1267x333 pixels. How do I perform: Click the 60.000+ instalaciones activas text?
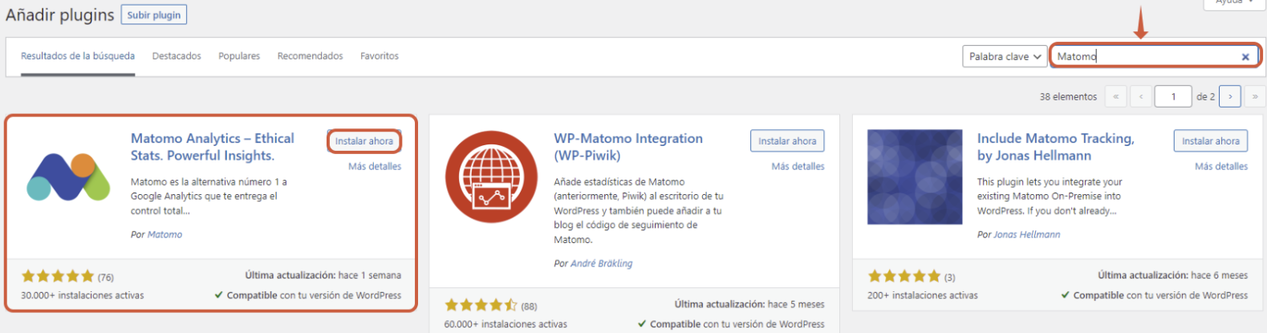click(x=506, y=324)
